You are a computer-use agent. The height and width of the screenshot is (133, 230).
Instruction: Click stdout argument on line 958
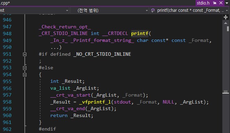pyautogui.click(x=122, y=102)
